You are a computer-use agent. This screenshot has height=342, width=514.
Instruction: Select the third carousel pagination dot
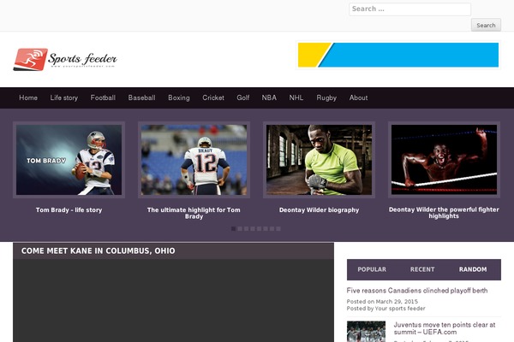click(x=246, y=229)
